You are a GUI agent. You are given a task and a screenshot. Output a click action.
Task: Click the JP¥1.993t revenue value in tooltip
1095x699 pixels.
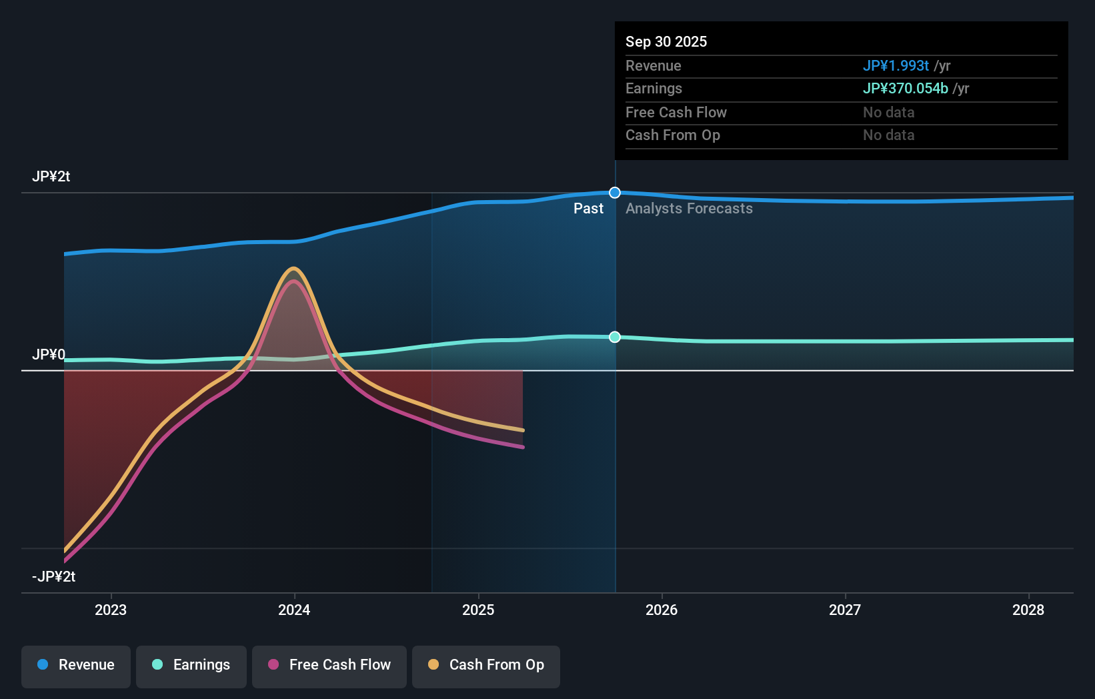[x=896, y=66]
